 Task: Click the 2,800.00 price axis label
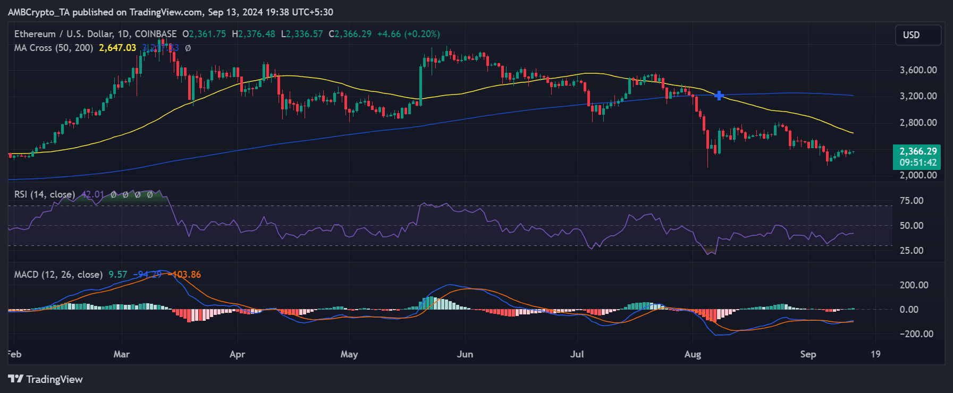point(918,123)
